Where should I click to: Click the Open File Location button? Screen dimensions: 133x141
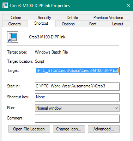pos(29,129)
